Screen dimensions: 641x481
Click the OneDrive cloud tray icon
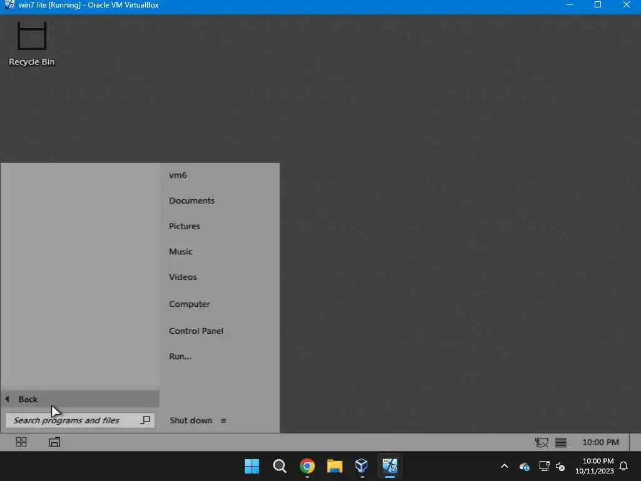[x=525, y=466]
